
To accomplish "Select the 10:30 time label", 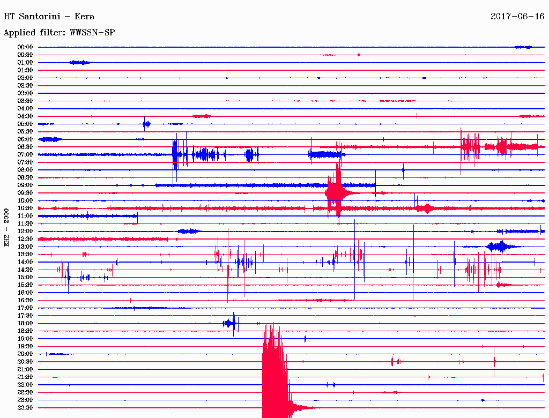I will point(25,208).
